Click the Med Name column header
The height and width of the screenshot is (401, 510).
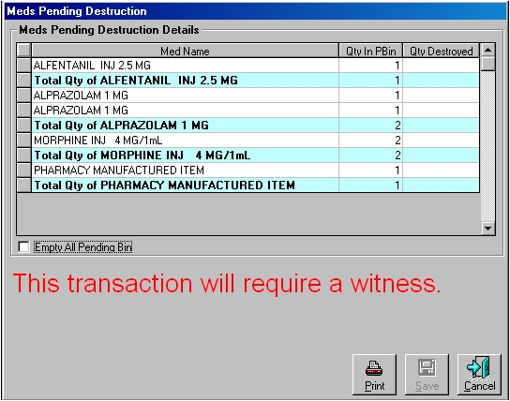point(185,51)
